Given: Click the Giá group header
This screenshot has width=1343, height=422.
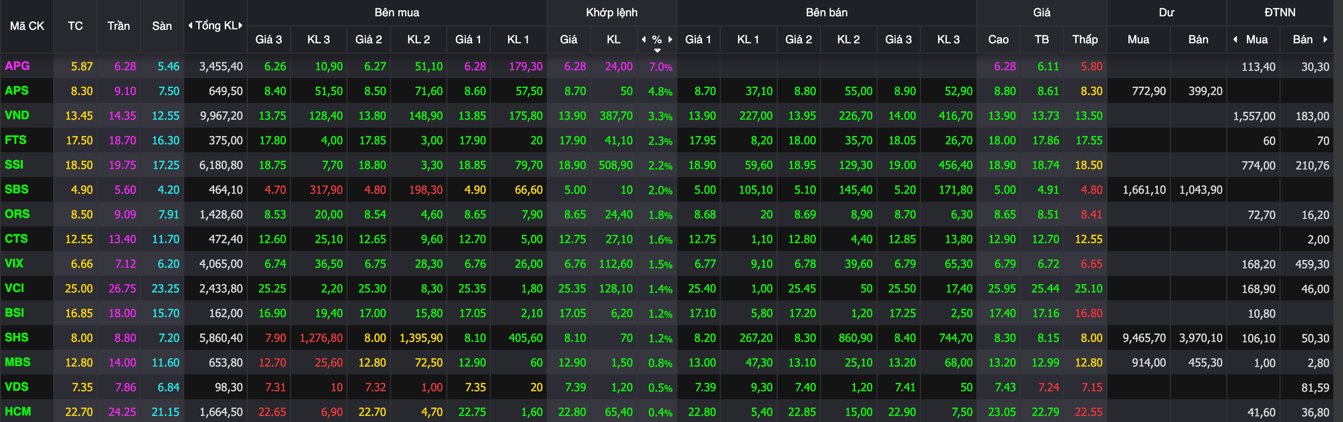Looking at the screenshot, I should (1042, 13).
